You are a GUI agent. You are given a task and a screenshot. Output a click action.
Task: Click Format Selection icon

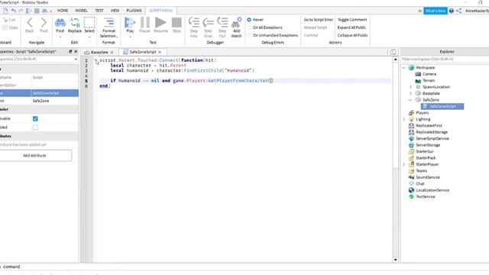click(x=108, y=22)
